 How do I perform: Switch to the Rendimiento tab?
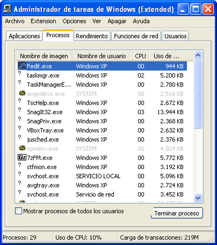click(x=92, y=36)
